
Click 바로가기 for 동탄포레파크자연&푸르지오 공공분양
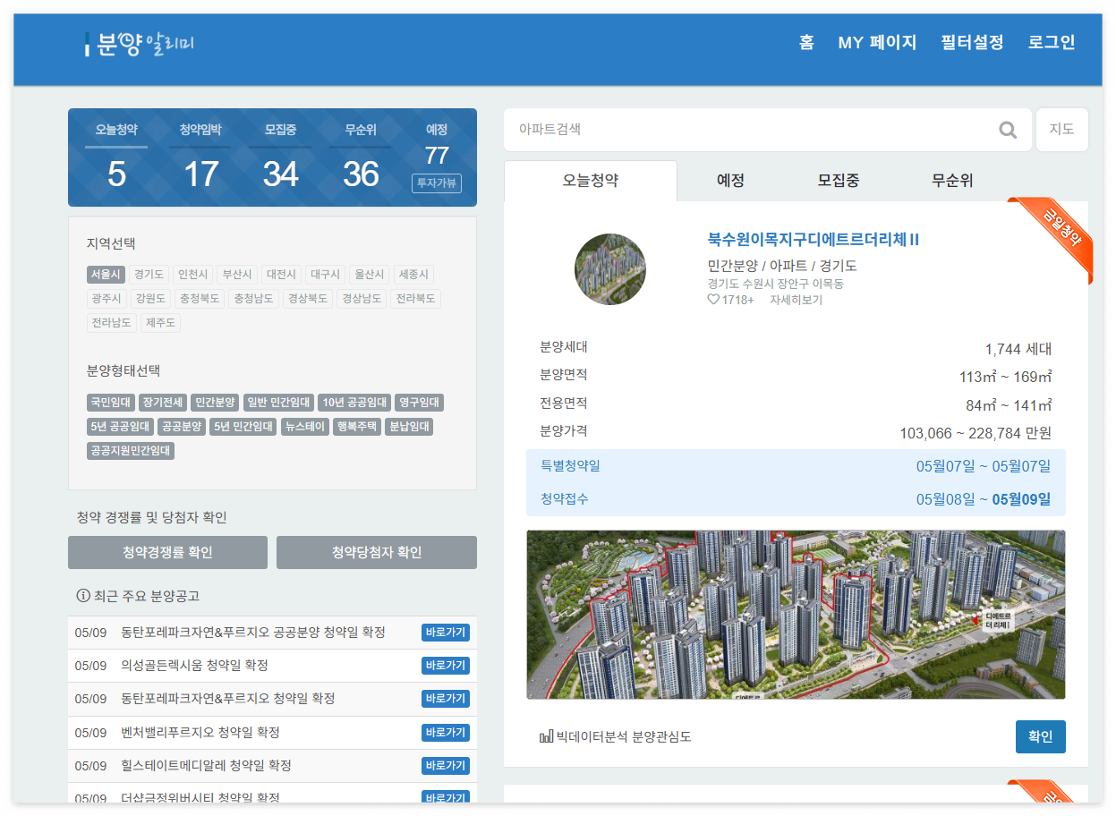(x=446, y=633)
